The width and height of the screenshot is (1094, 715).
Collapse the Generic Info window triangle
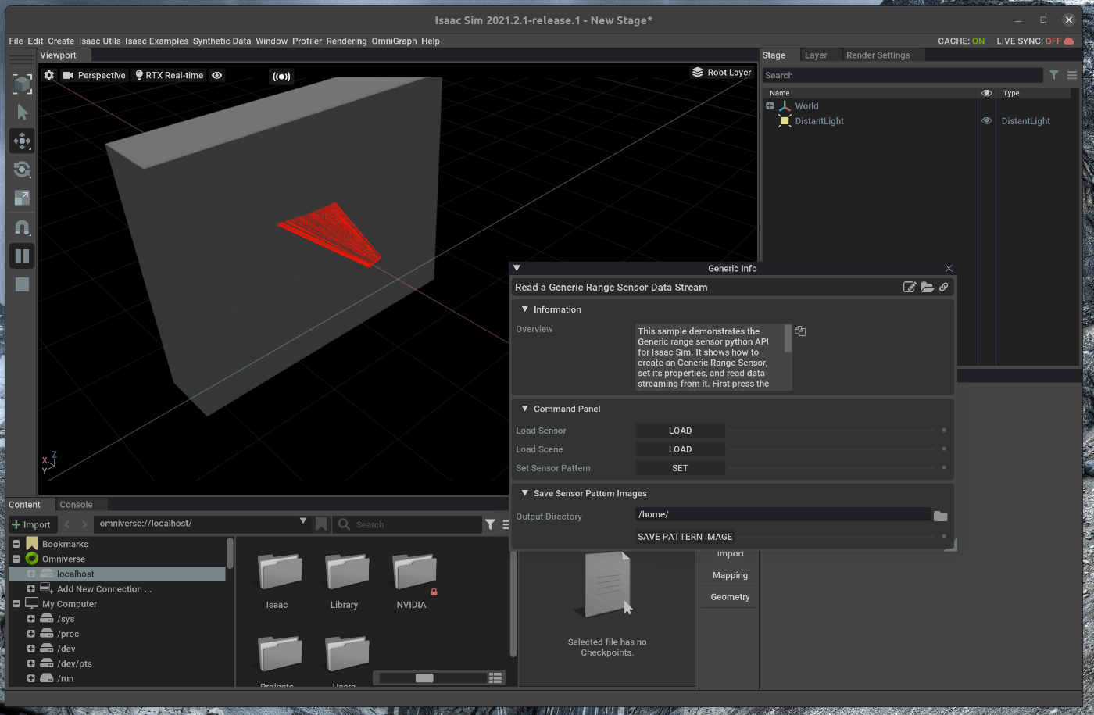click(x=517, y=268)
